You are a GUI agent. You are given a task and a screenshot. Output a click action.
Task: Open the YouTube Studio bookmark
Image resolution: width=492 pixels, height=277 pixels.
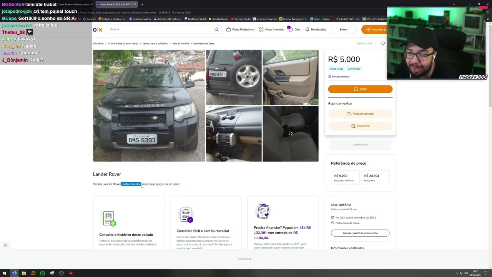(x=241, y=19)
